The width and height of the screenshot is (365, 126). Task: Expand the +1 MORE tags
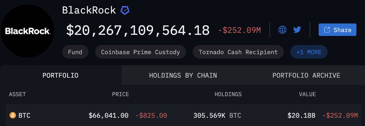click(309, 52)
